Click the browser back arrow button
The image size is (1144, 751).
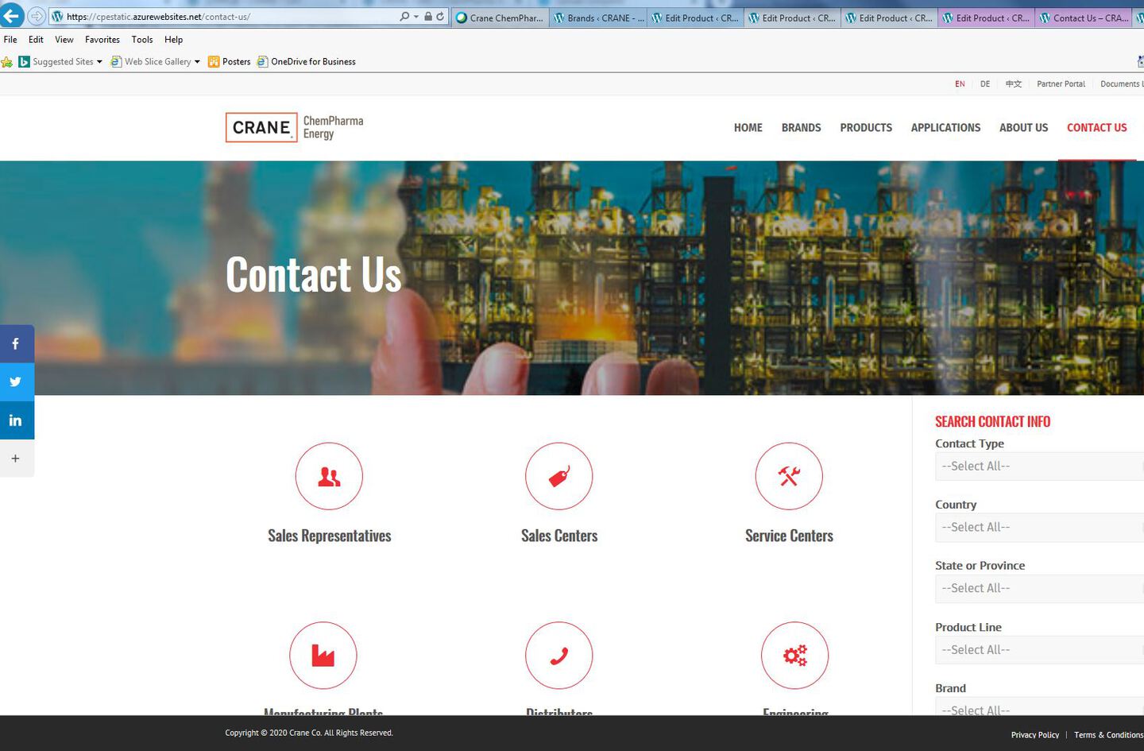(11, 16)
